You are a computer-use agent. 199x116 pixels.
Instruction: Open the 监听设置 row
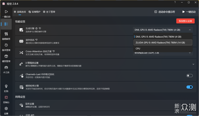(106, 105)
